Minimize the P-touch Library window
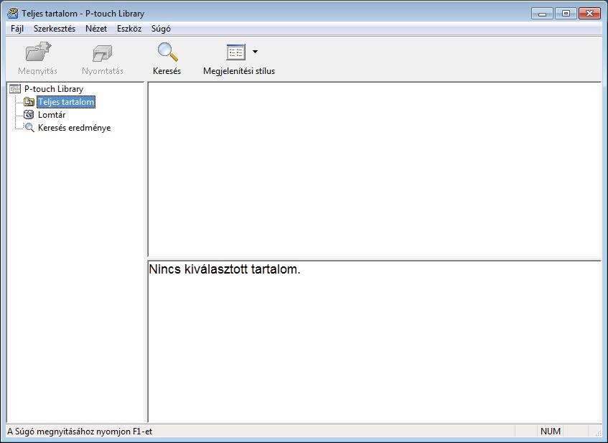The height and width of the screenshot is (443, 608). click(542, 14)
